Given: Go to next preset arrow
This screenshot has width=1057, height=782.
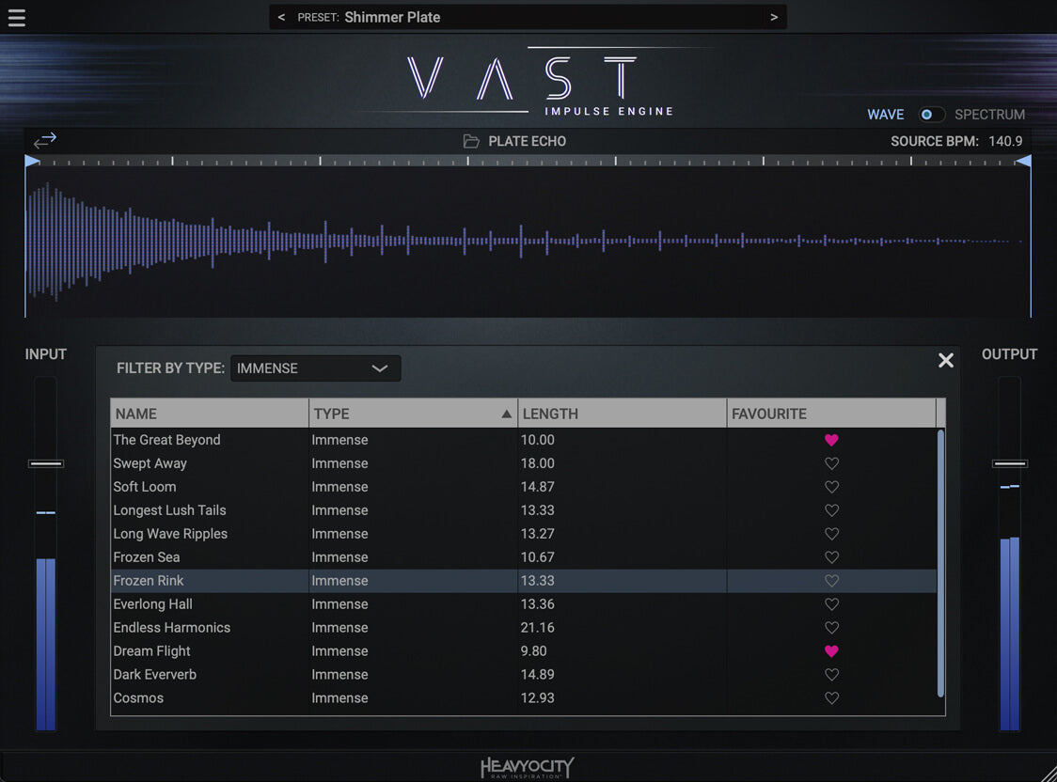Looking at the screenshot, I should click(774, 17).
